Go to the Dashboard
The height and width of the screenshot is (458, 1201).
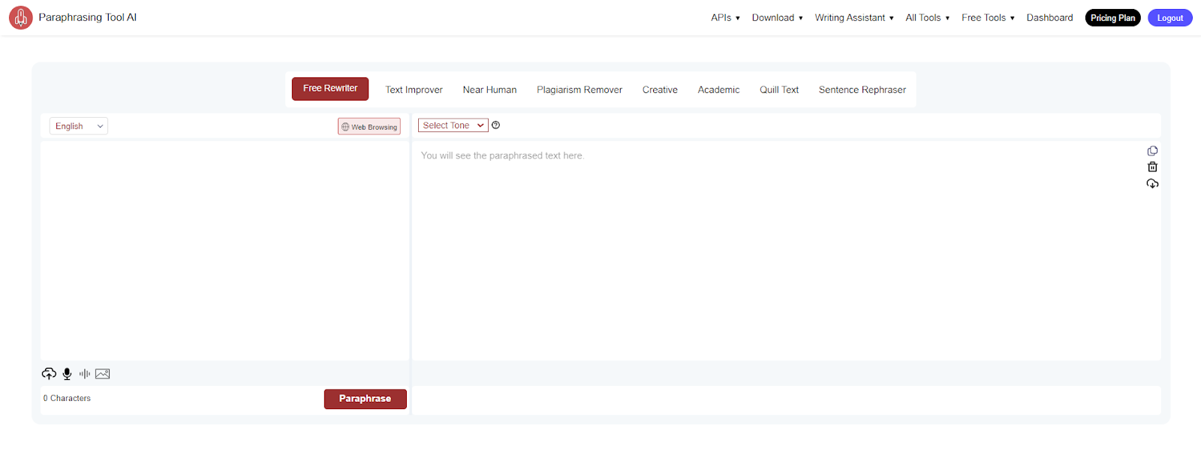[1049, 17]
